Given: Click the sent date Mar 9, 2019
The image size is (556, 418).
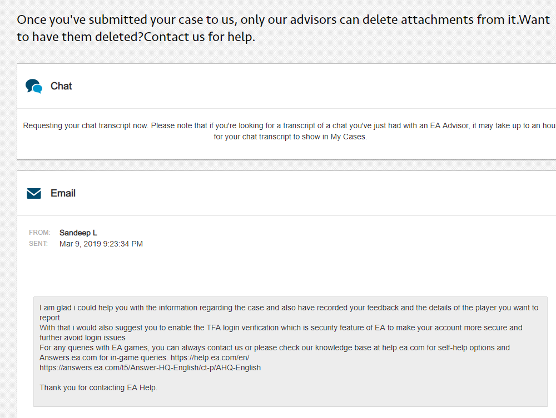Looking at the screenshot, I should pos(101,244).
